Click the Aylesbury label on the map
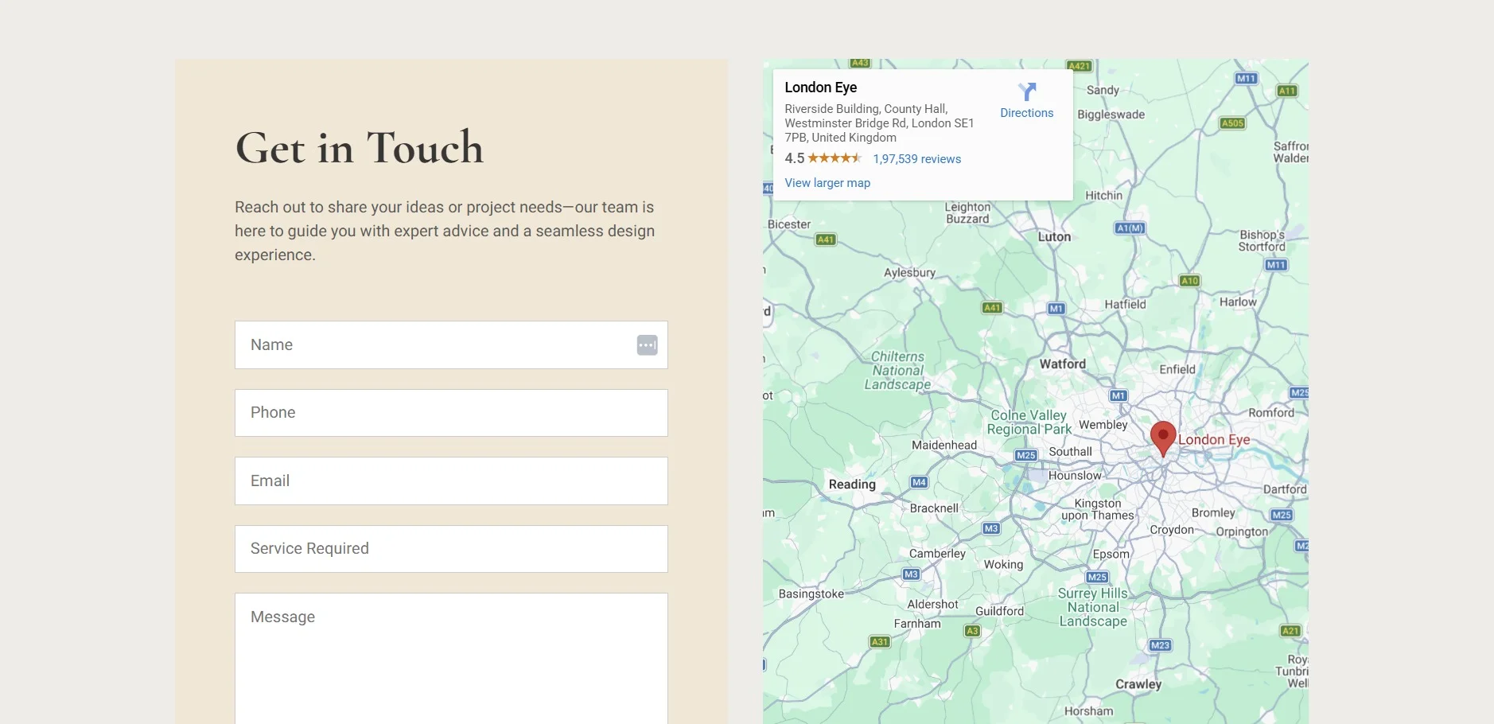 910,273
